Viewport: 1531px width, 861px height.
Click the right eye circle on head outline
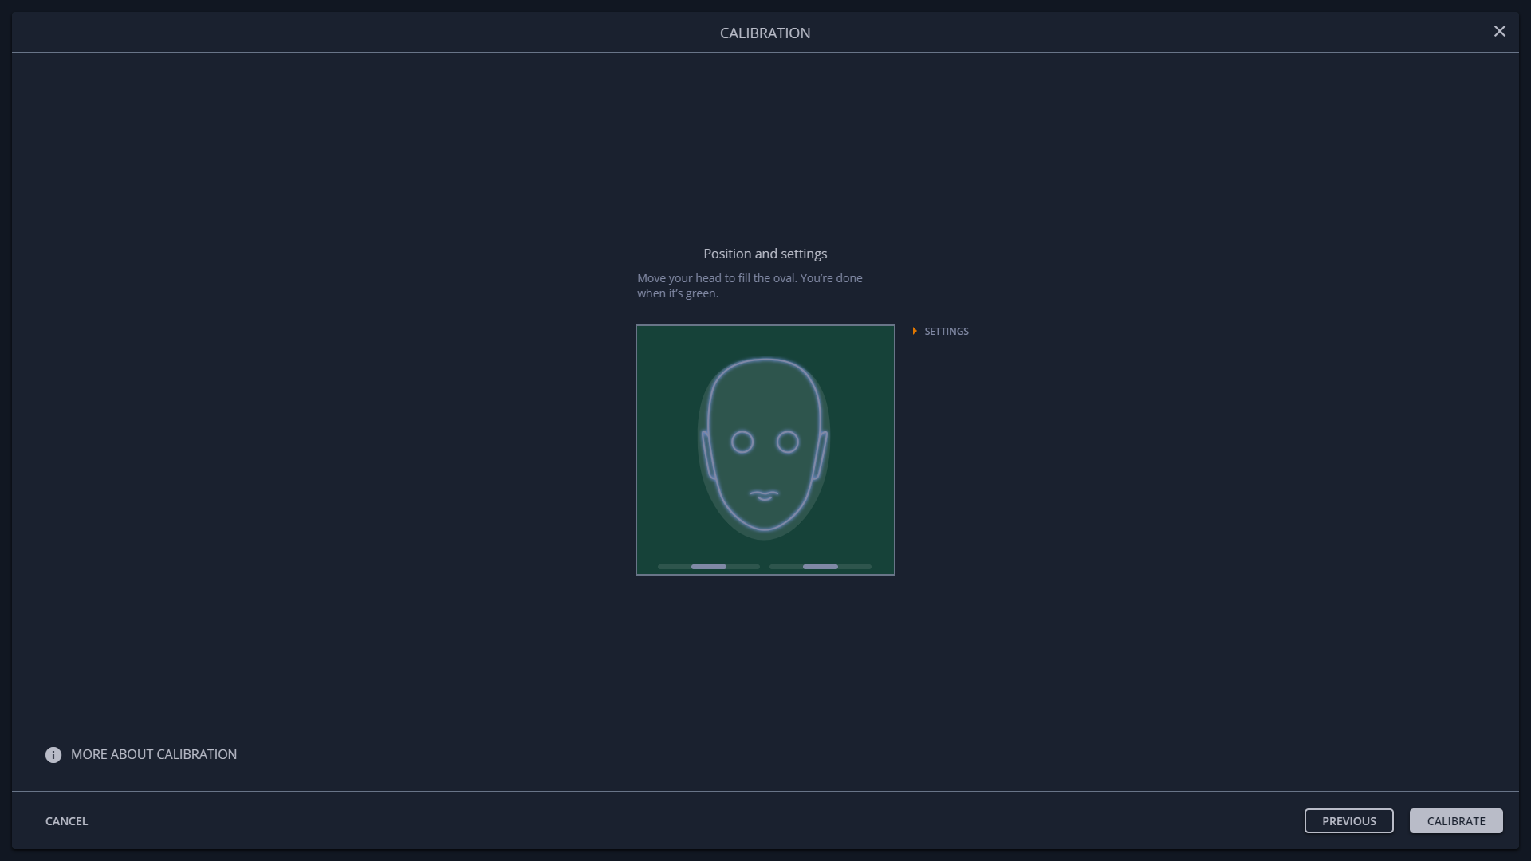point(788,442)
